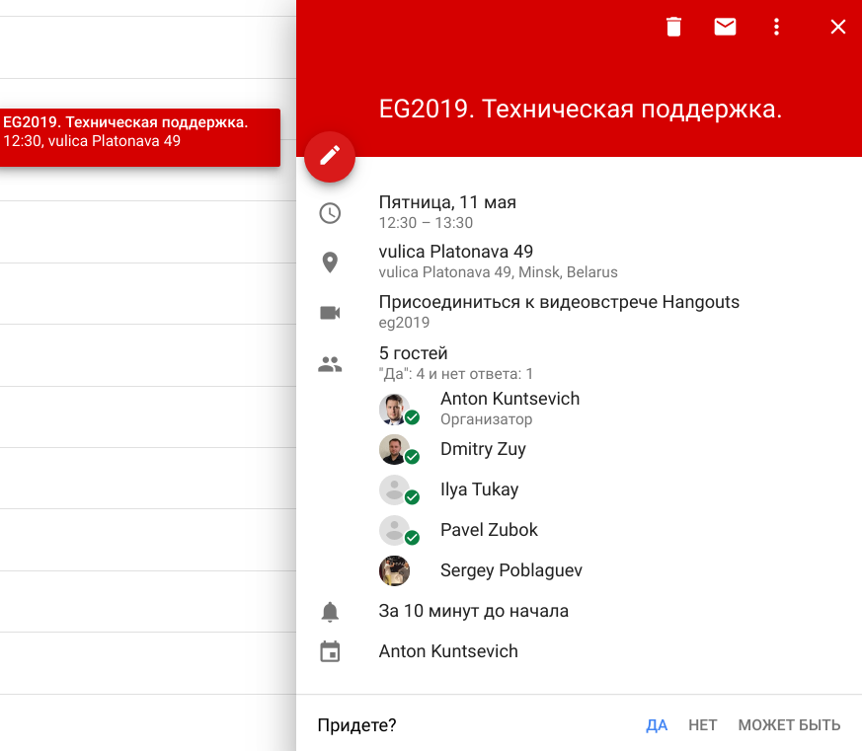Click the clock icon beside the date
862x751 pixels.
pyautogui.click(x=330, y=213)
